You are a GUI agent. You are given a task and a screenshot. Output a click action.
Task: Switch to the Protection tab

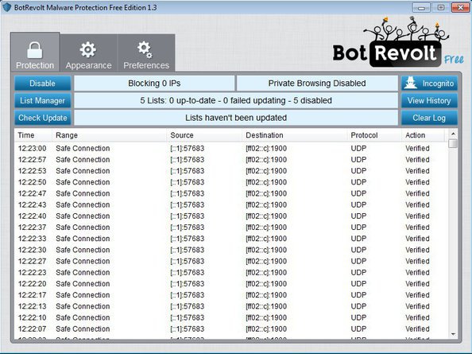pyautogui.click(x=35, y=53)
